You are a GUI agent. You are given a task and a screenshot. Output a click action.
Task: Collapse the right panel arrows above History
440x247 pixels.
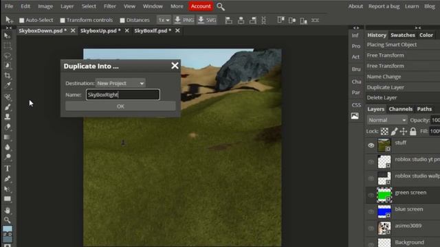[418, 27]
